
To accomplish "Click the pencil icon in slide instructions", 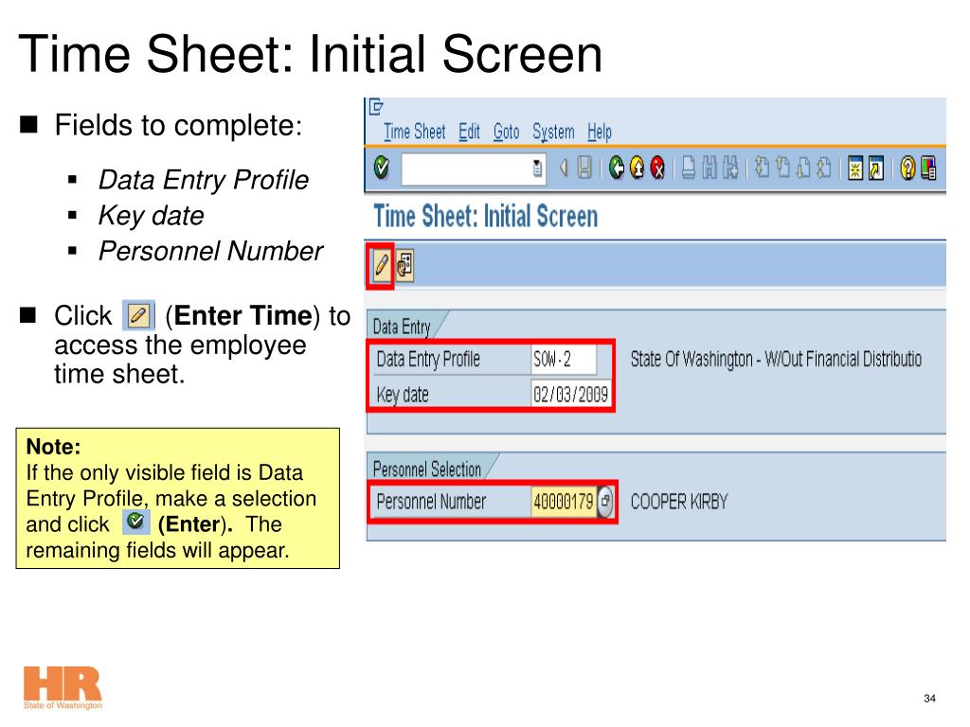I will [x=138, y=315].
